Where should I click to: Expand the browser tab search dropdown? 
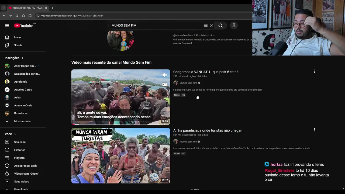click(x=4, y=8)
